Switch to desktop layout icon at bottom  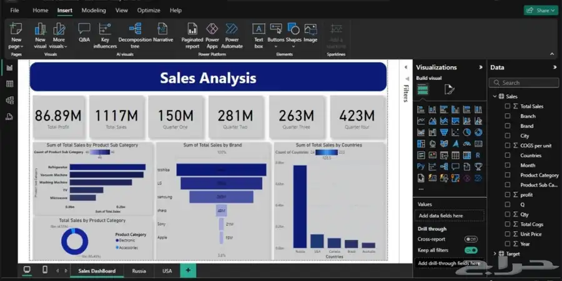coord(27,270)
